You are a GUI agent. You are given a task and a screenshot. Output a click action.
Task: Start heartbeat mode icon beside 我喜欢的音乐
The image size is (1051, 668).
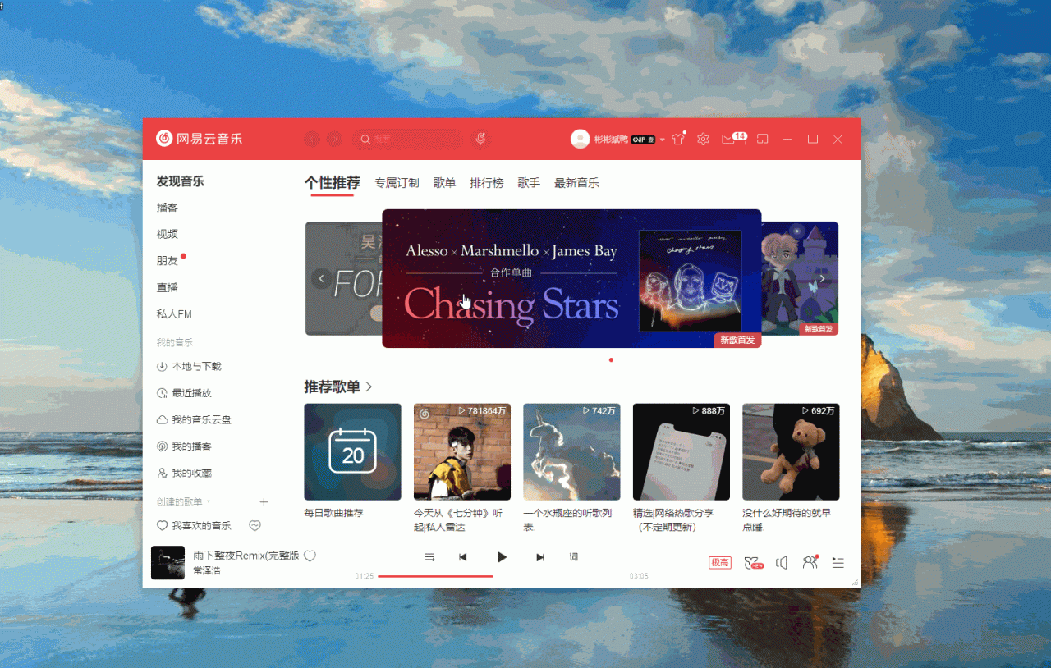pos(255,525)
